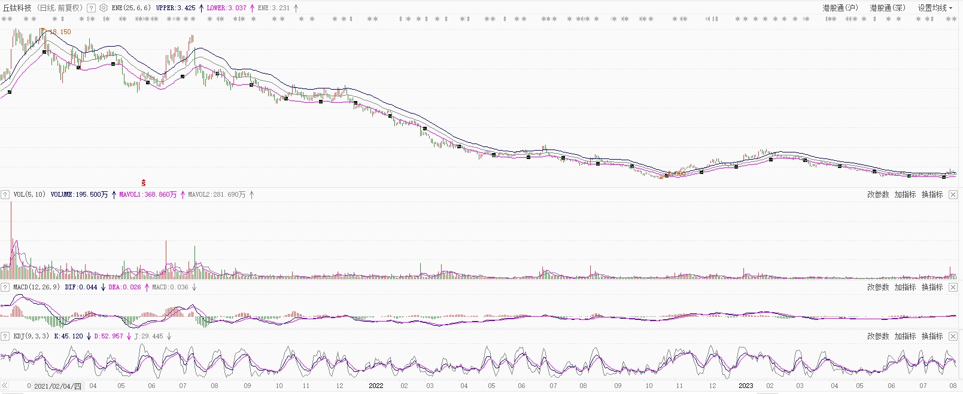The image size is (963, 394).
Task: Click the KDJ(9,3,3) indicator label
Action: coord(31,337)
